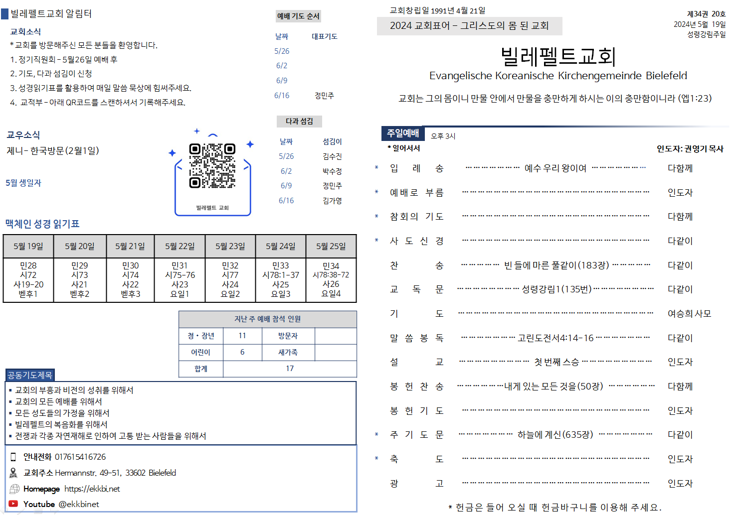This screenshot has width=733, height=515.
Task: Click the map pin icon beside 교회주소
Action: (x=13, y=473)
